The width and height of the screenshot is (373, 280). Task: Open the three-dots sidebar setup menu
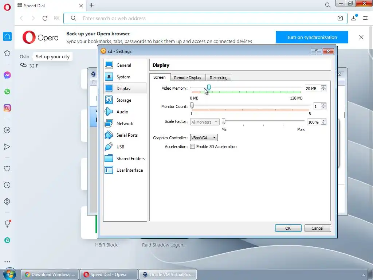tap(7, 262)
